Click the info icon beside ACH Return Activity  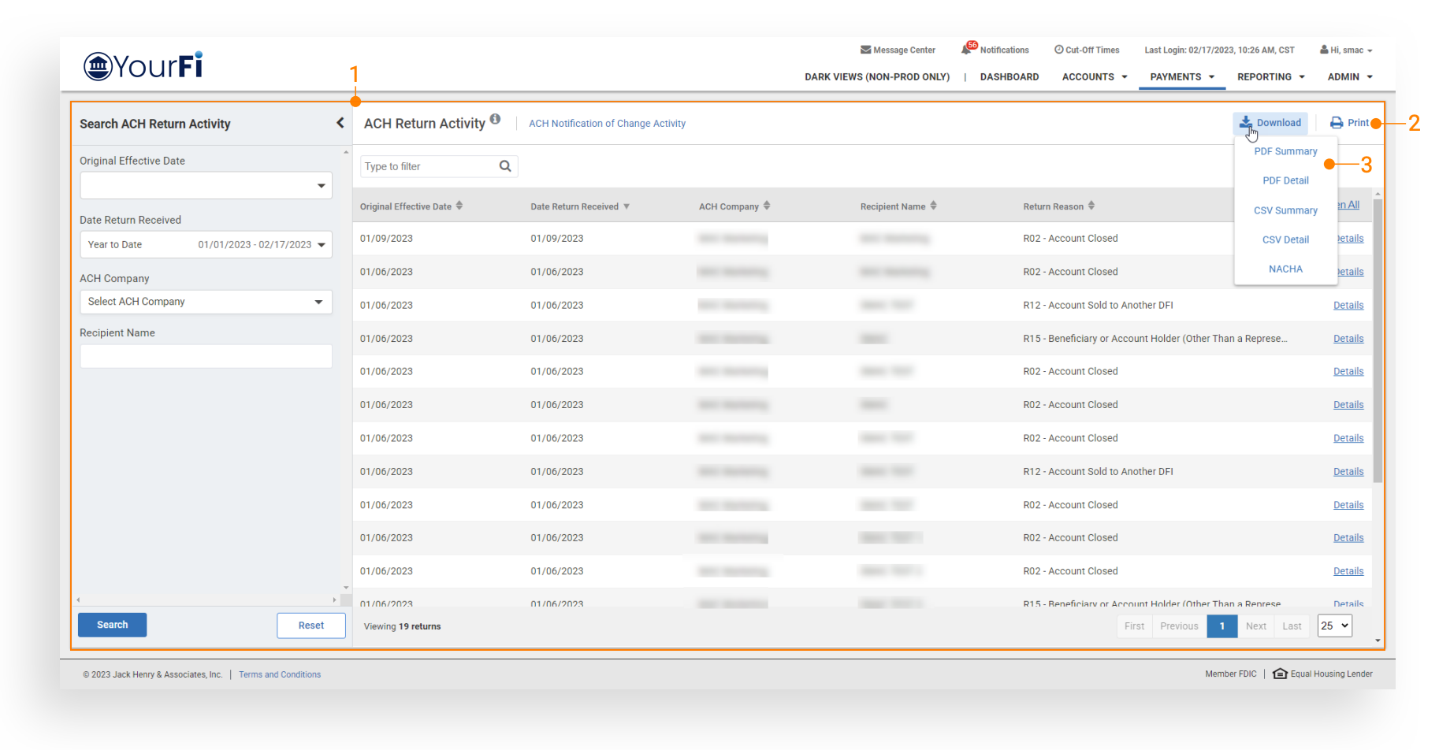[x=495, y=119]
